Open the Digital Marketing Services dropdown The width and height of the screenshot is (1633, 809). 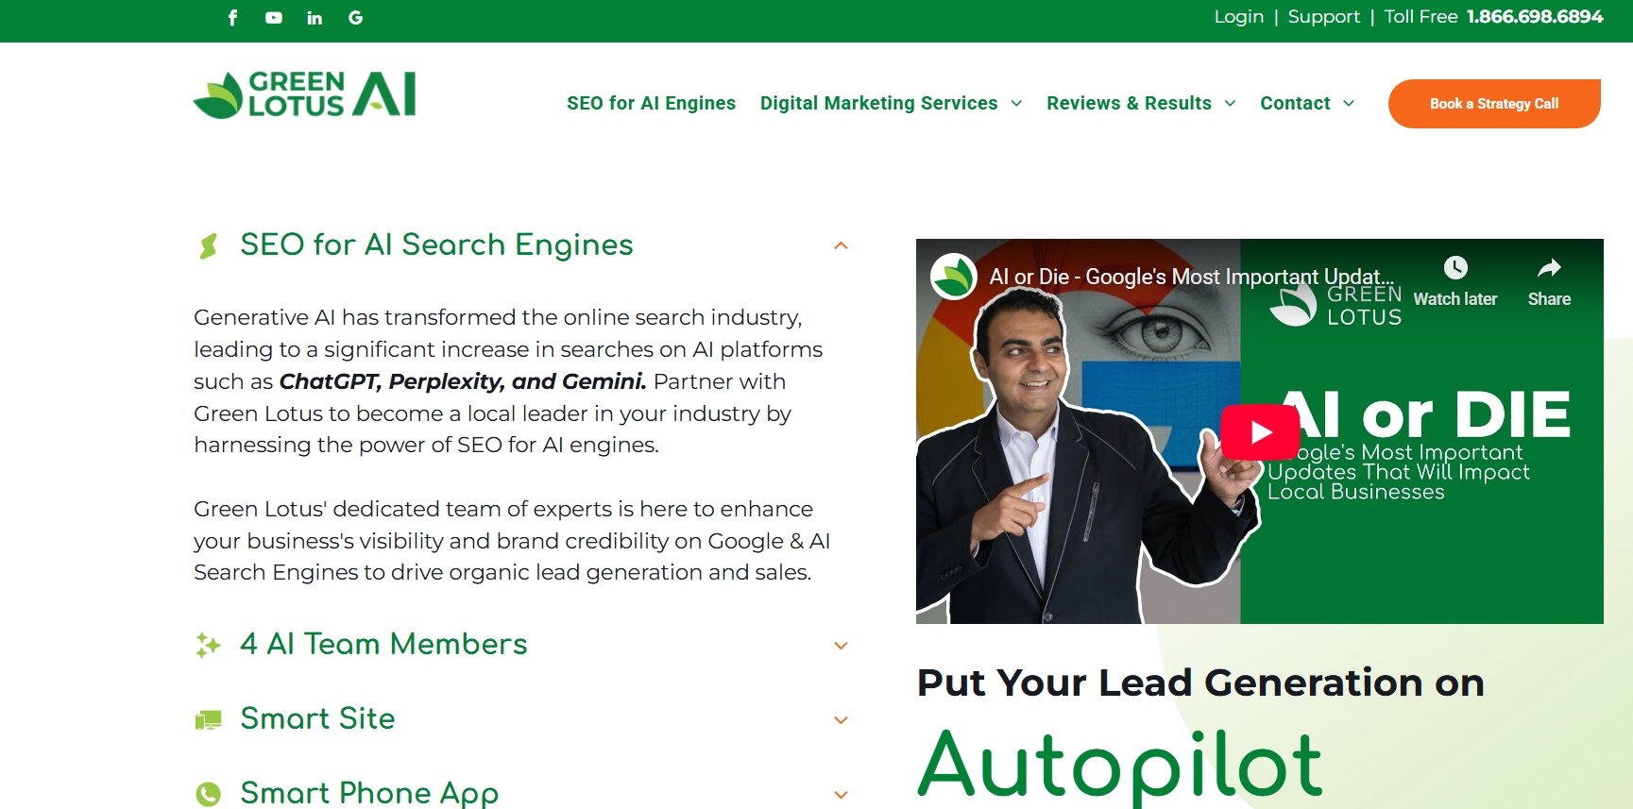891,103
